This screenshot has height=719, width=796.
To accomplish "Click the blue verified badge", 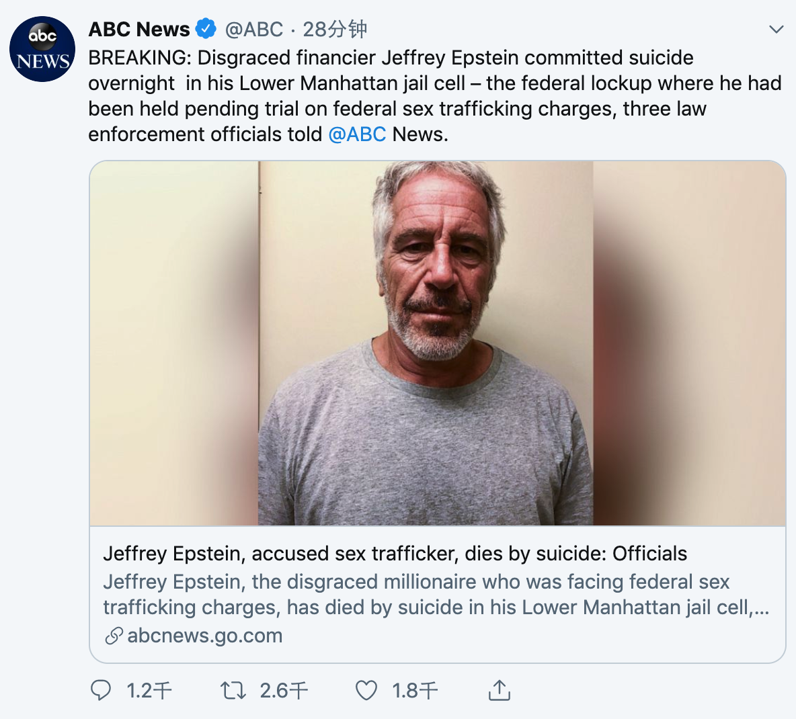I will tap(206, 29).
